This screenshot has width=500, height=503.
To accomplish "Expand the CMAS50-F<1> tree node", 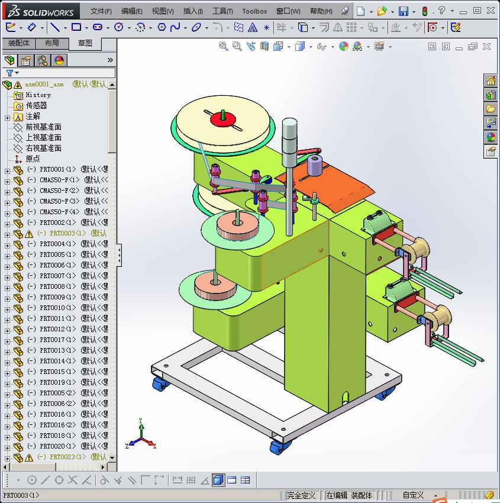I will tap(7, 182).
